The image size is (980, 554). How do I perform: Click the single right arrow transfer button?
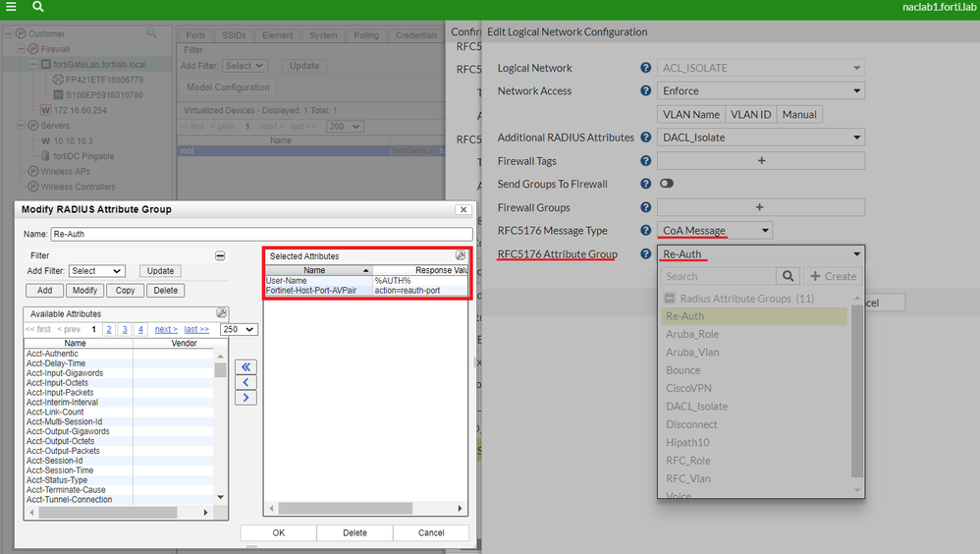(x=247, y=398)
